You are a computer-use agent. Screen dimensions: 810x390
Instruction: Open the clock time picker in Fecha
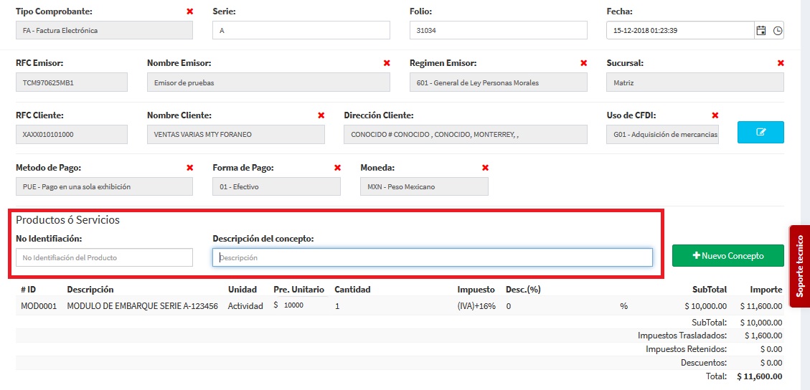777,31
